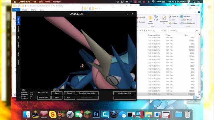Viewport: 214px width, 120px height.
Task: Click the Open icon in ribbon
Action: [x=170, y=16]
